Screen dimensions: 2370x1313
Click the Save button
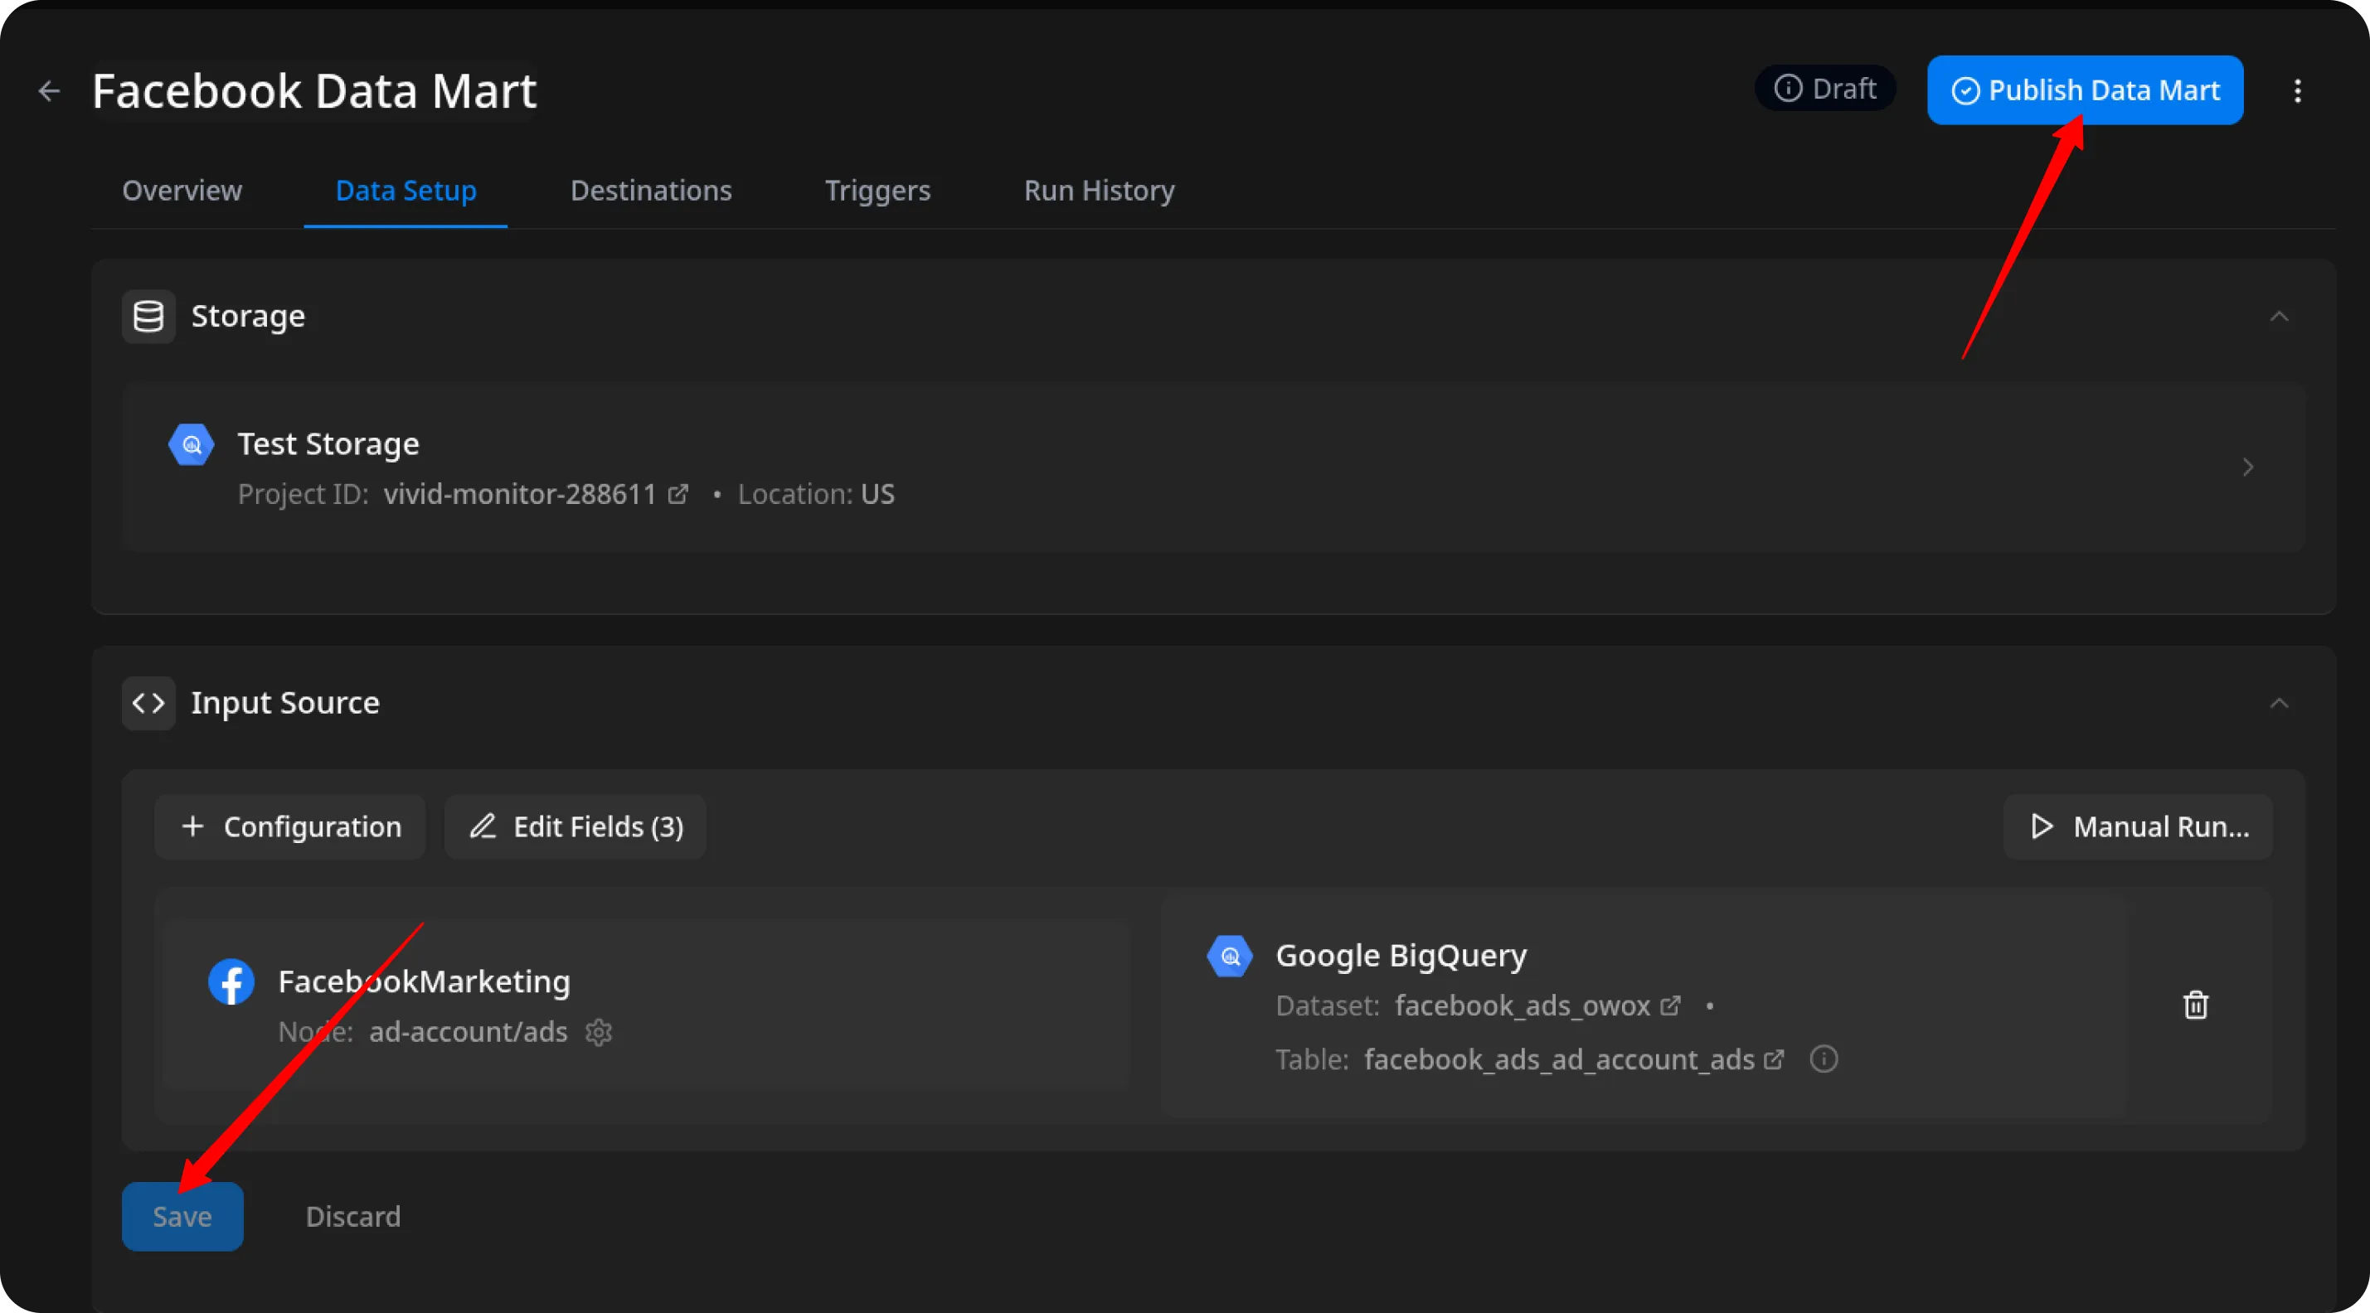(x=182, y=1217)
